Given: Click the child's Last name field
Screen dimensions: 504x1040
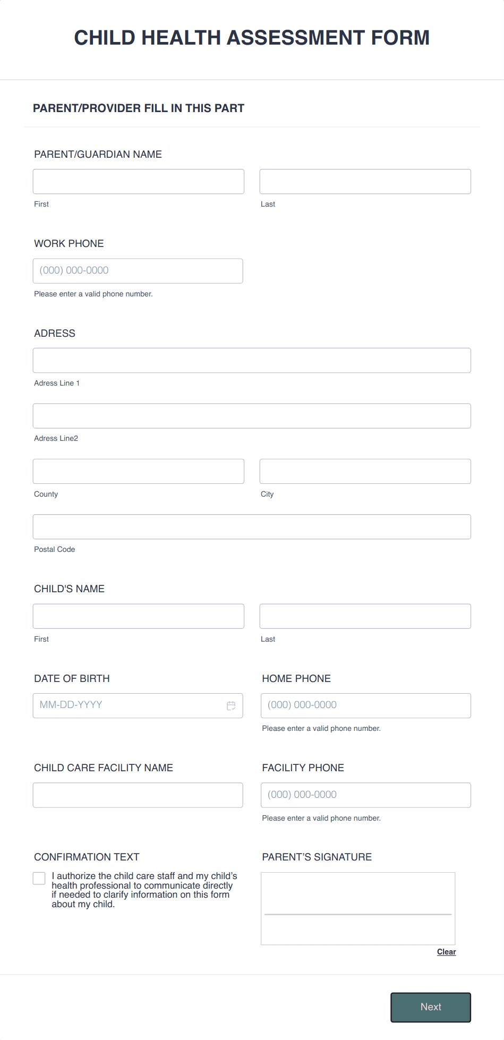Looking at the screenshot, I should [x=365, y=616].
